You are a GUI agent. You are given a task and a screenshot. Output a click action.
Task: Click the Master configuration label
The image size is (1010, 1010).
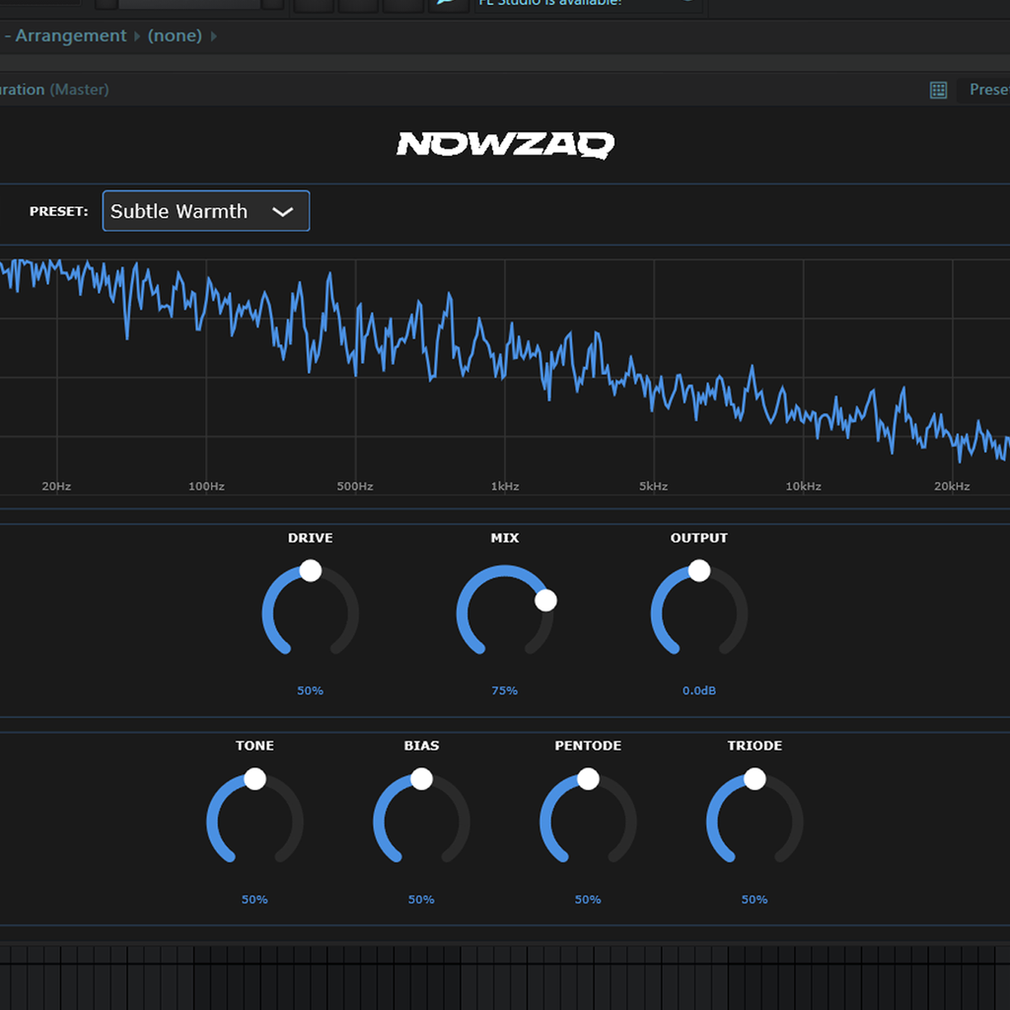[x=77, y=90]
